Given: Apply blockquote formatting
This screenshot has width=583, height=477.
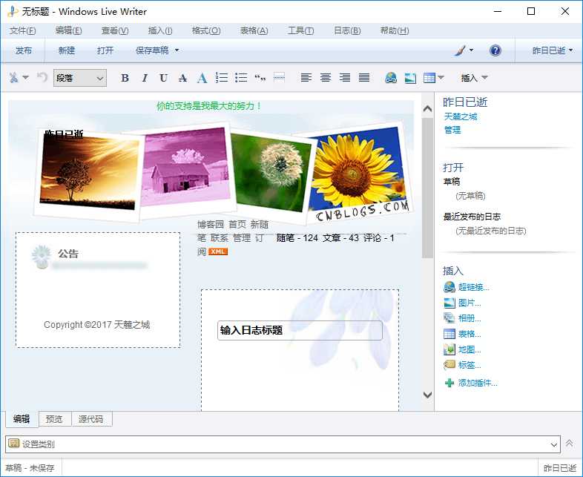Looking at the screenshot, I should [260, 78].
